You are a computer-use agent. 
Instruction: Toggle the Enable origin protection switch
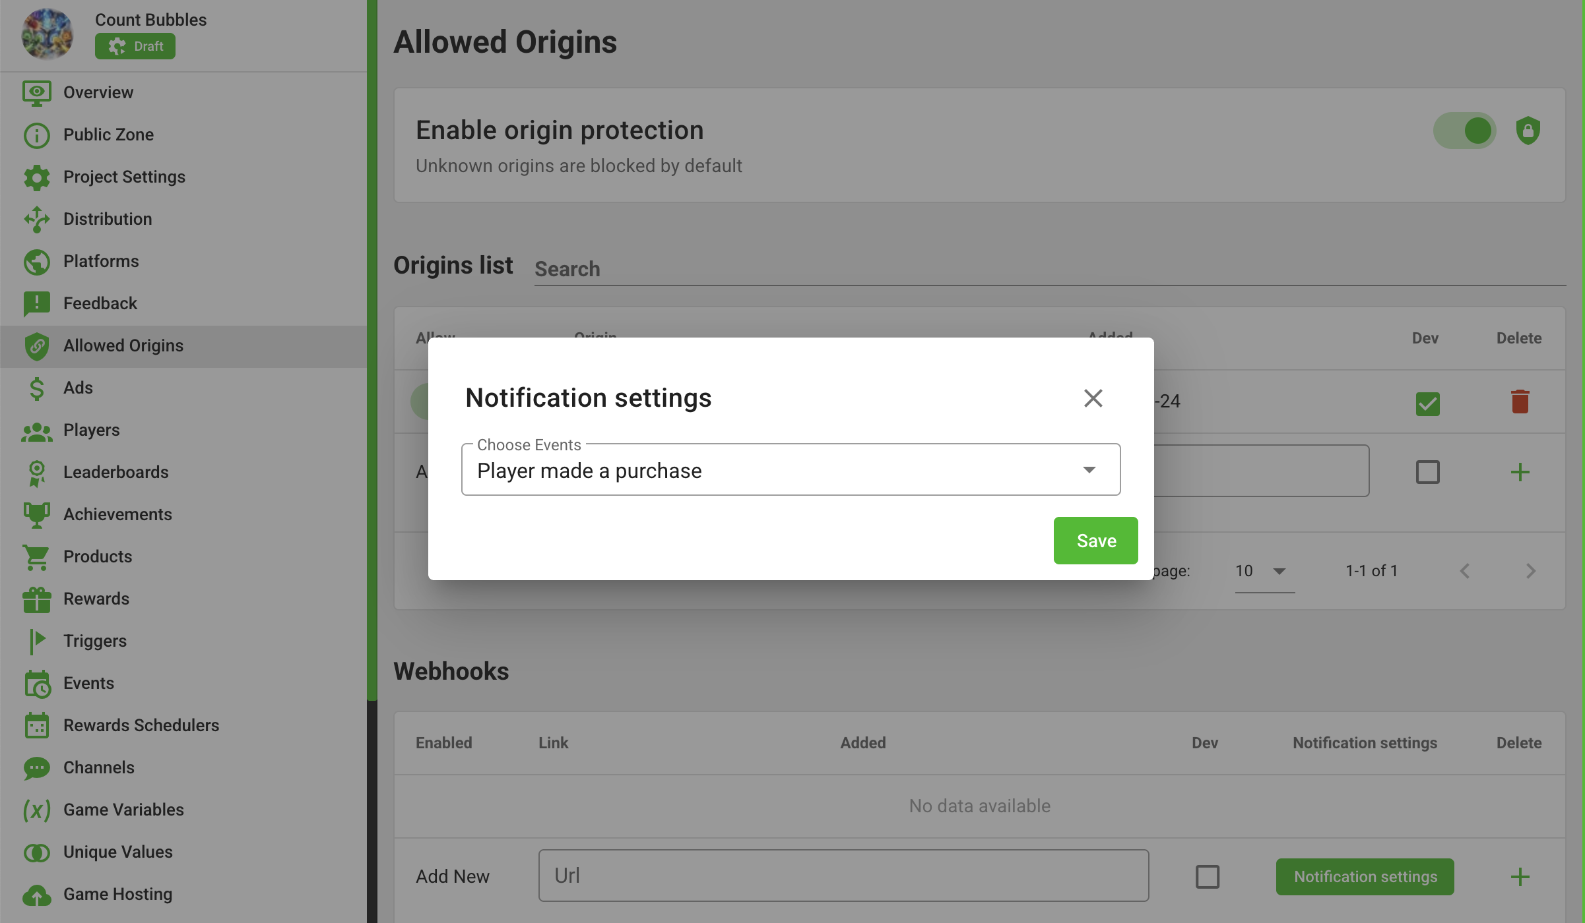[1465, 131]
